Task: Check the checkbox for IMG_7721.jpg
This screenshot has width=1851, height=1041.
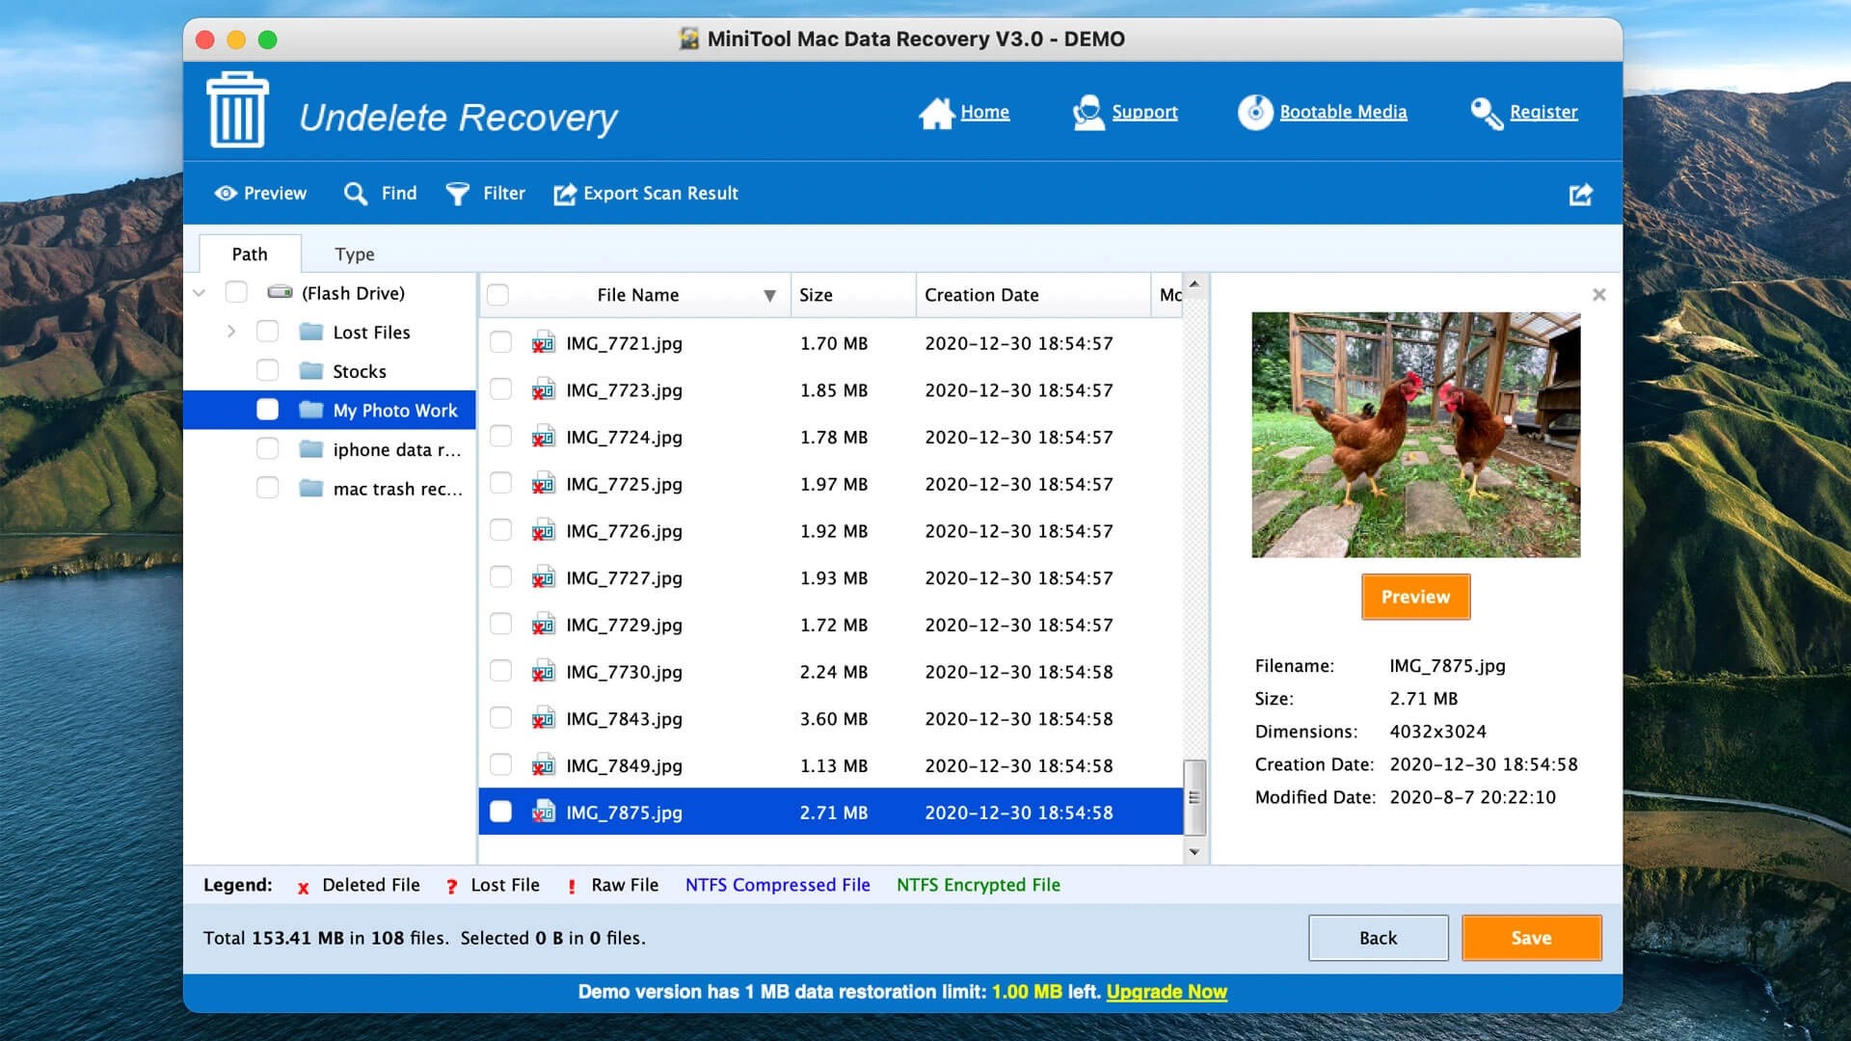Action: coord(500,342)
